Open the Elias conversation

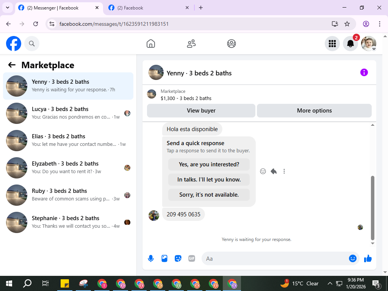click(x=68, y=141)
